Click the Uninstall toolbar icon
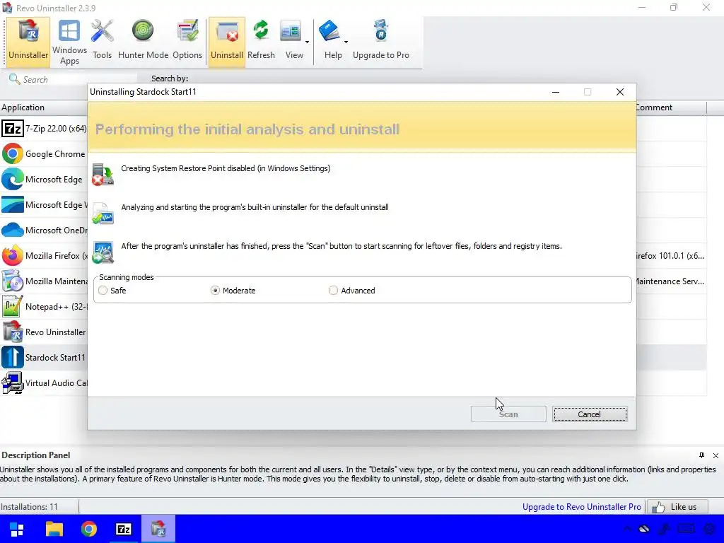Screen dimensions: 724x543 [227, 42]
